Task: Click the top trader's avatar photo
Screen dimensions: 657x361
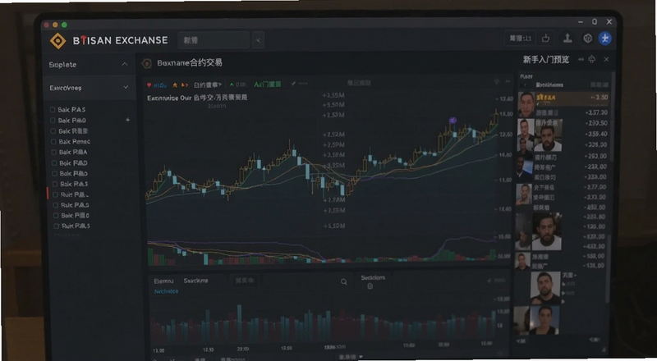Action: (526, 105)
